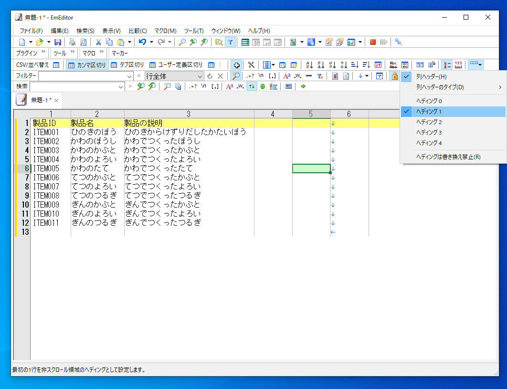The height and width of the screenshot is (389, 507).
Task: Choose ヘディングは書き換え禁止(R) menu entry
Action: (x=453, y=157)
